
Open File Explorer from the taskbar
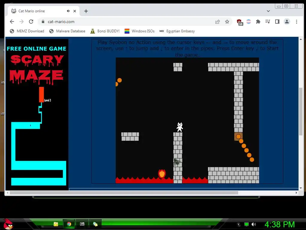pyautogui.click(x=56, y=224)
